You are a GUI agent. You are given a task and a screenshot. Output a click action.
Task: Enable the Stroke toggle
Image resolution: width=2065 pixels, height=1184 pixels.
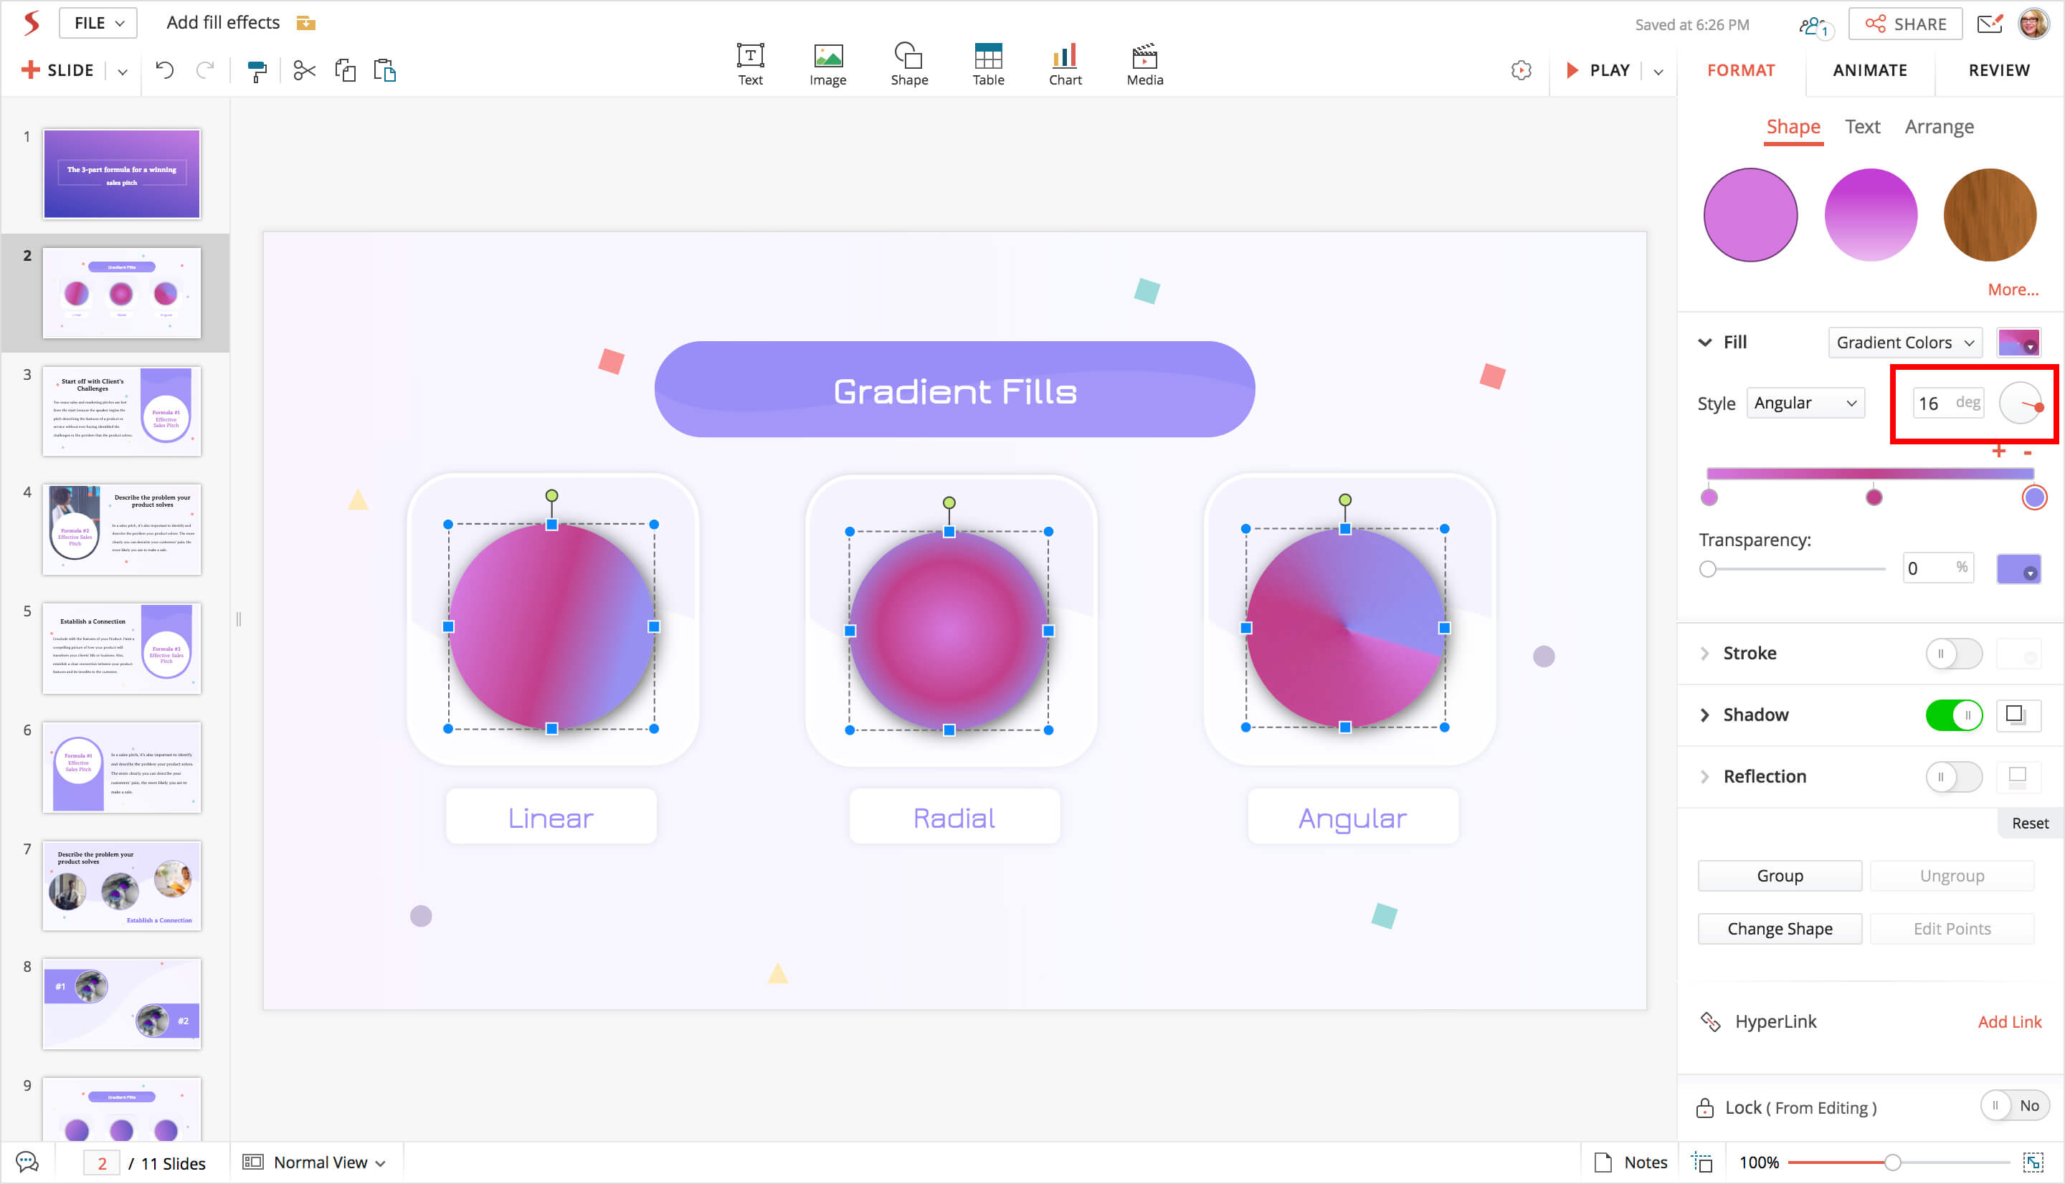(x=1952, y=654)
